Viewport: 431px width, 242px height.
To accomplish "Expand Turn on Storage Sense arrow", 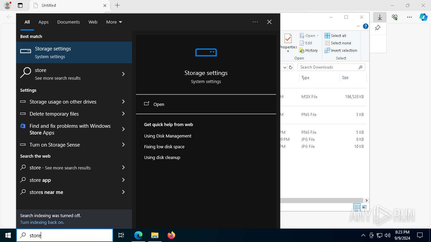I will click(x=123, y=145).
